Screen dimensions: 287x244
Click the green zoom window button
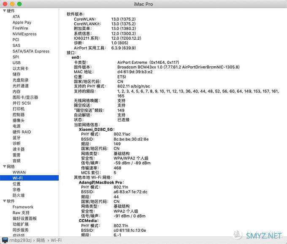19,4
